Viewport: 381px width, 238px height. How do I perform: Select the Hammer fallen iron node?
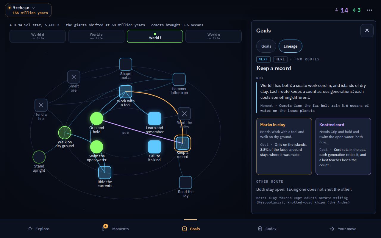tap(179, 79)
